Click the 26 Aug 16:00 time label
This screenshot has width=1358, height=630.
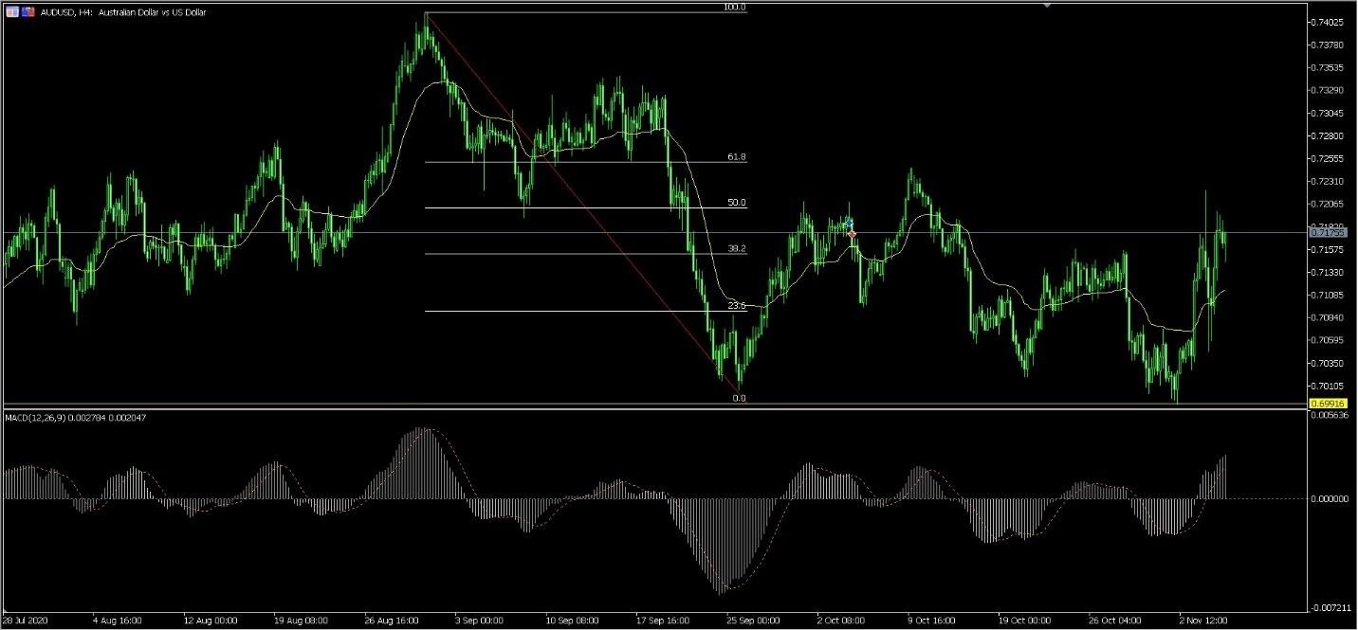click(x=393, y=621)
